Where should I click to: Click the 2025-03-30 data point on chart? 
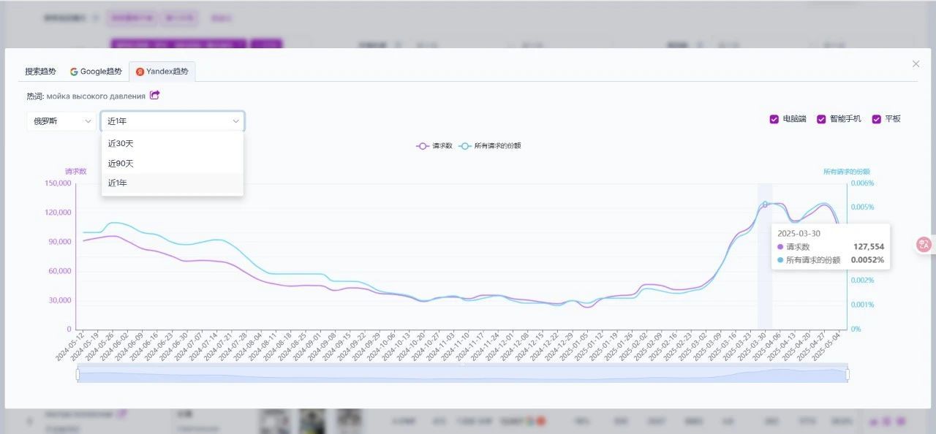point(765,205)
